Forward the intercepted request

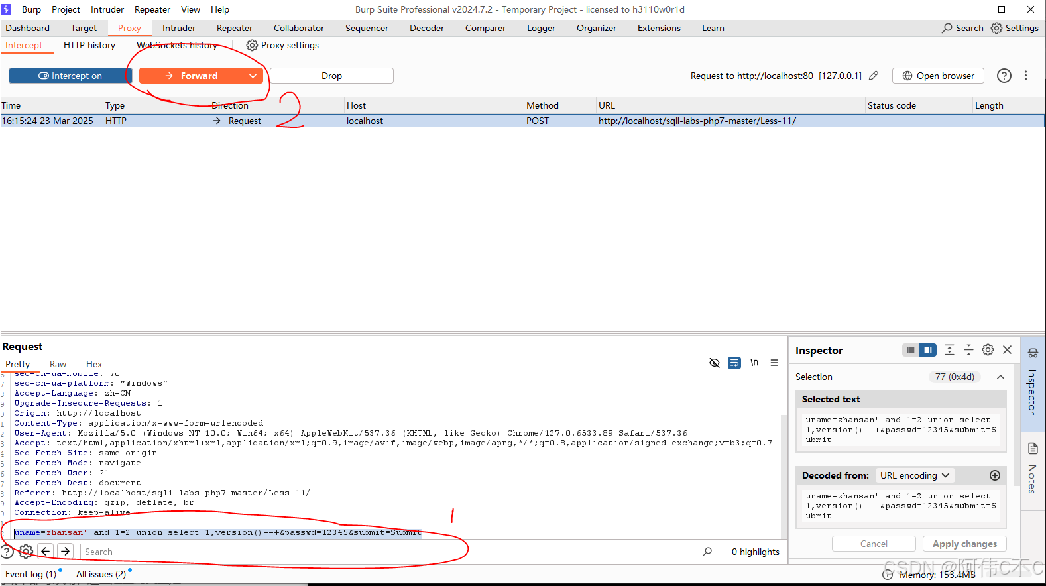[191, 76]
